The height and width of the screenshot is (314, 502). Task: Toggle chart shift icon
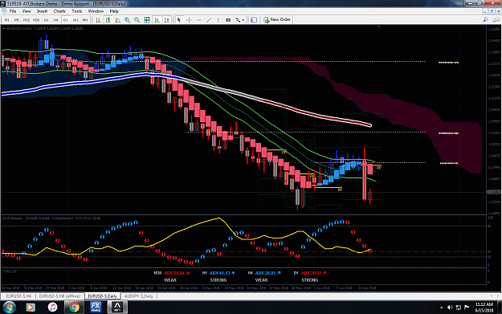[166, 20]
